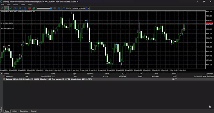The width and height of the screenshot is (214, 113).
Task: Click the Strategy Tester app icon in title bar
Action: [x=1, y=2]
